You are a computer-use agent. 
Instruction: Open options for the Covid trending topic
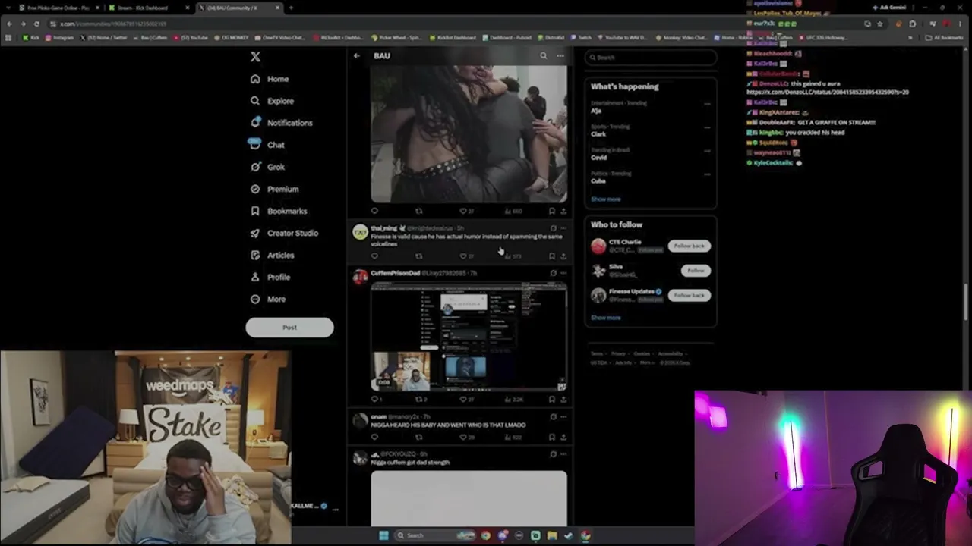(707, 151)
